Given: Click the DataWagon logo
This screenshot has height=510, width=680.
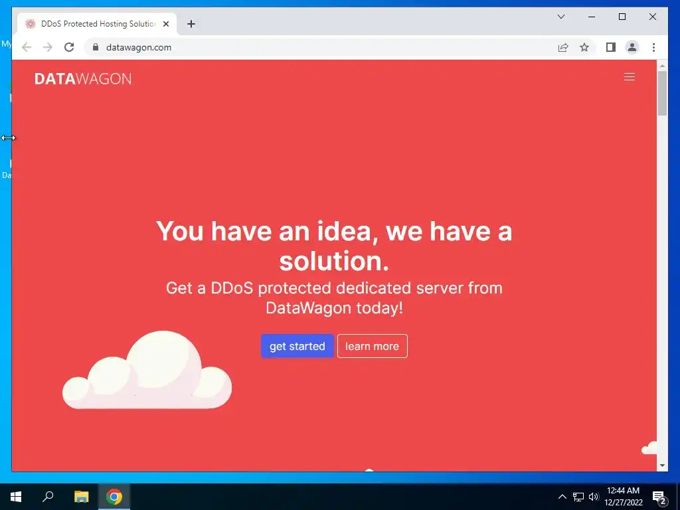Looking at the screenshot, I should pyautogui.click(x=83, y=78).
